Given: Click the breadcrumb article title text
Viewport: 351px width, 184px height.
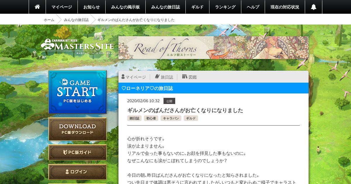Looking at the screenshot, I should 136,20.
